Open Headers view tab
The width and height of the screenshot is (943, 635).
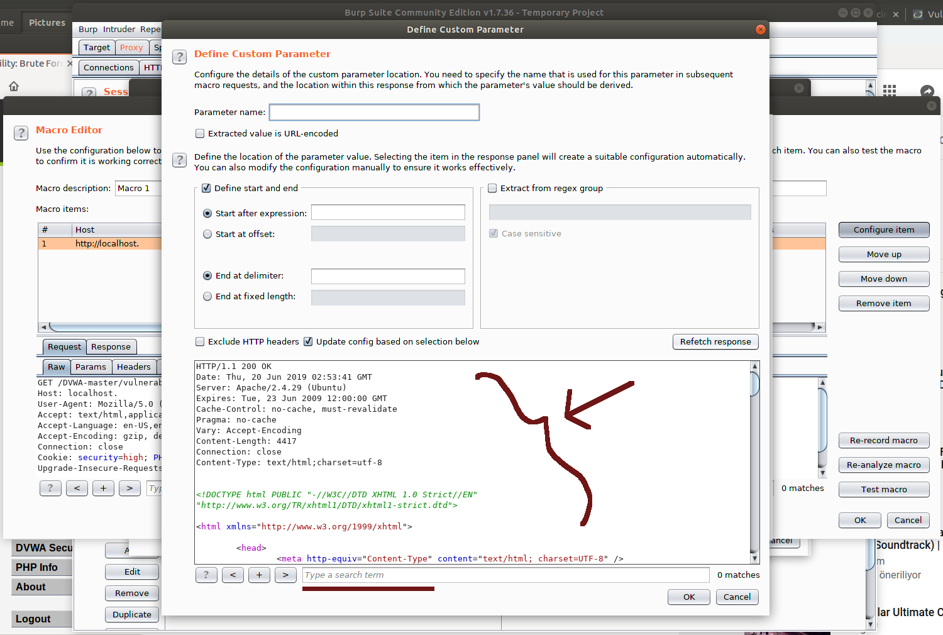pos(134,367)
